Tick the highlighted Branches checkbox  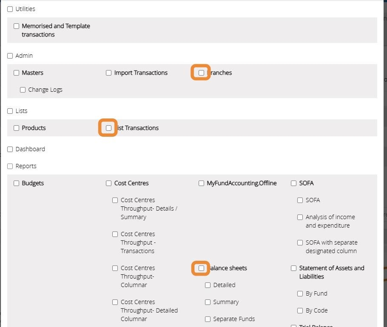[201, 73]
